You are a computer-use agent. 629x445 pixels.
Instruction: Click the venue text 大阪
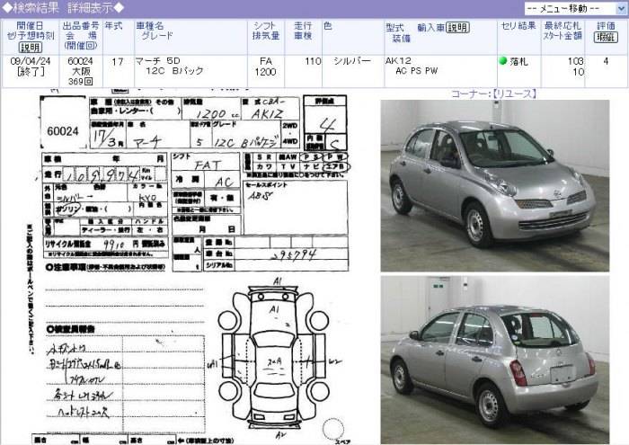[x=80, y=71]
